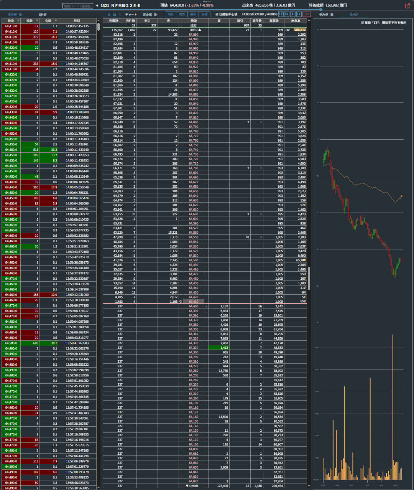Click the order book scrollbar up arrow
The width and height of the screenshot is (414, 490).
(x=309, y=21)
